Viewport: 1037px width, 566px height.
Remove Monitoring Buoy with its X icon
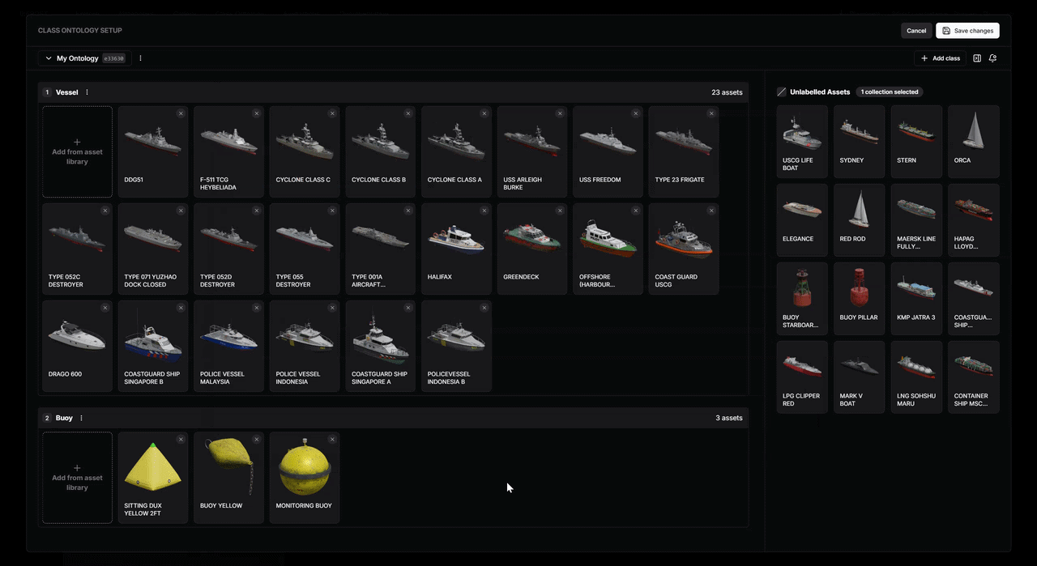[x=332, y=440]
